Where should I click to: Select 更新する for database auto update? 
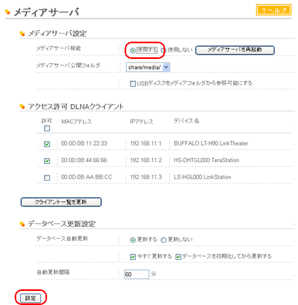point(133,240)
